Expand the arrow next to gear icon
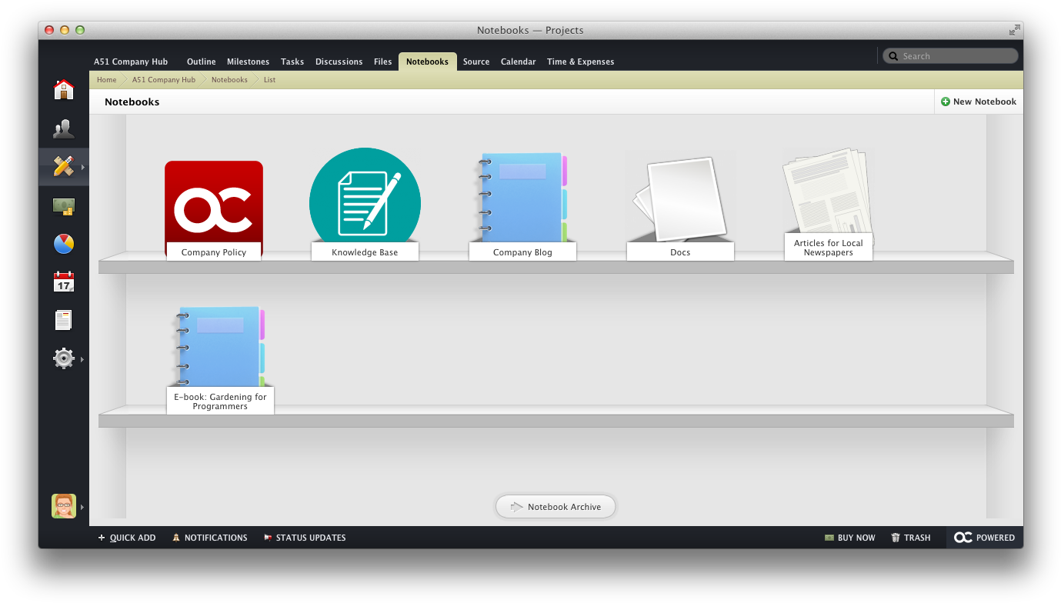This screenshot has width=1061, height=603. point(82,359)
